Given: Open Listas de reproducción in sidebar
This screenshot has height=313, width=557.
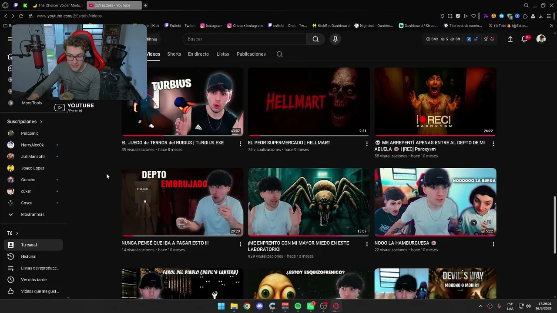Looking at the screenshot, I should pyautogui.click(x=33, y=268).
